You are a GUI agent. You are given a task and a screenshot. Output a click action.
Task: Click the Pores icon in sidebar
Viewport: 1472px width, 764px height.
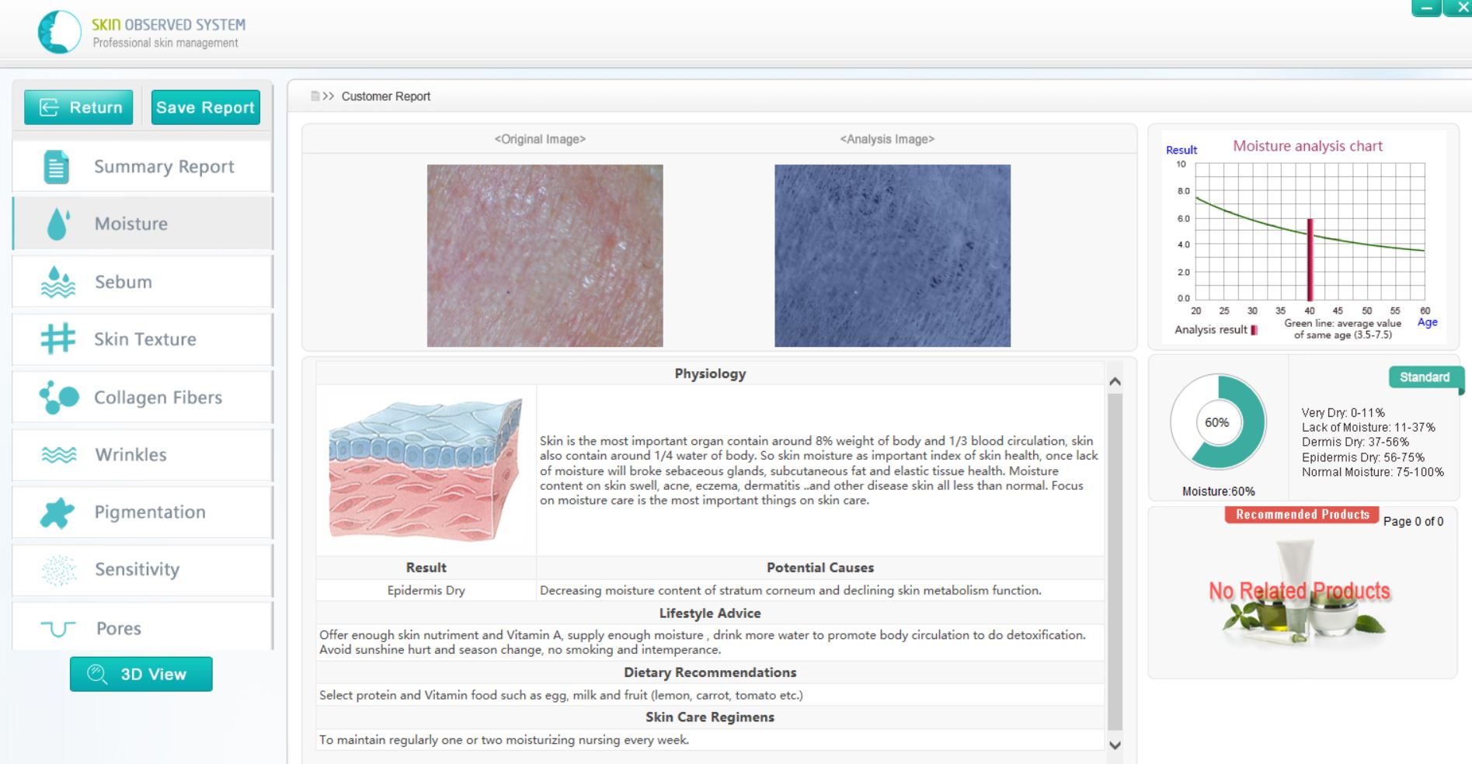(57, 628)
